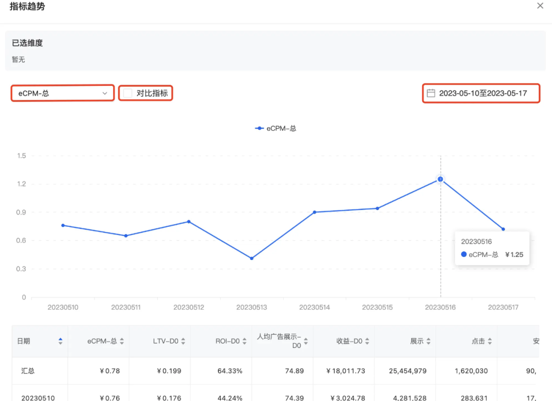The height and width of the screenshot is (401, 552).
Task: Click the 20230510 data point on chart
Action: [x=63, y=225]
